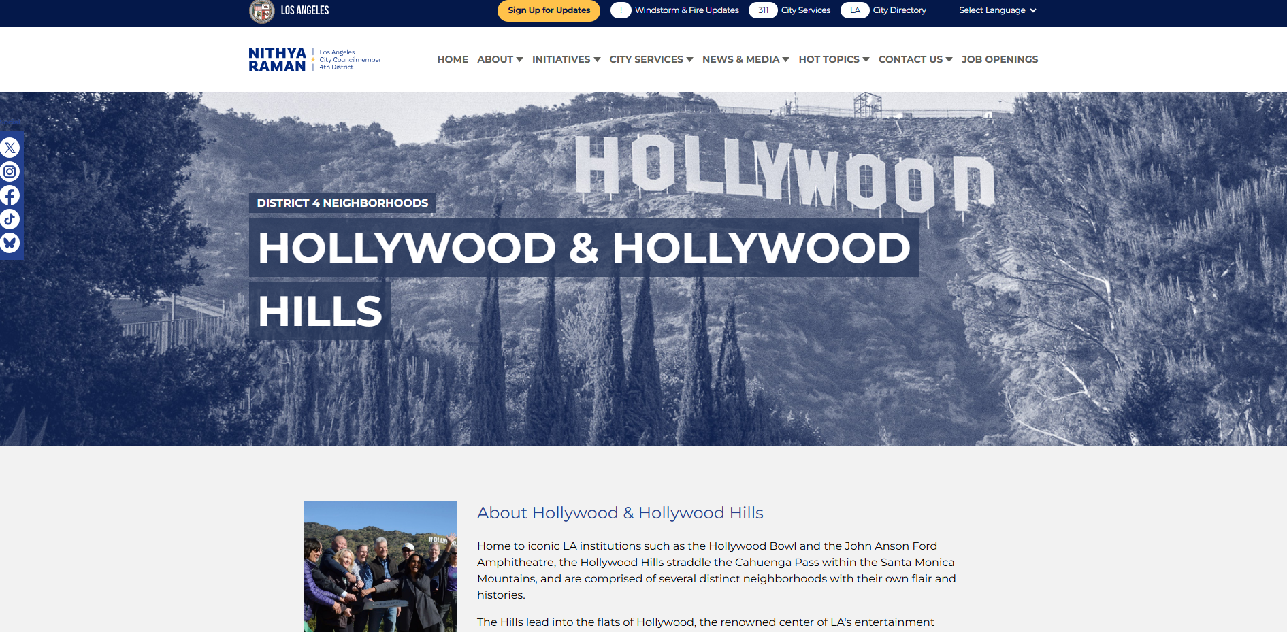Click the group photo thumbnail

coord(380,566)
